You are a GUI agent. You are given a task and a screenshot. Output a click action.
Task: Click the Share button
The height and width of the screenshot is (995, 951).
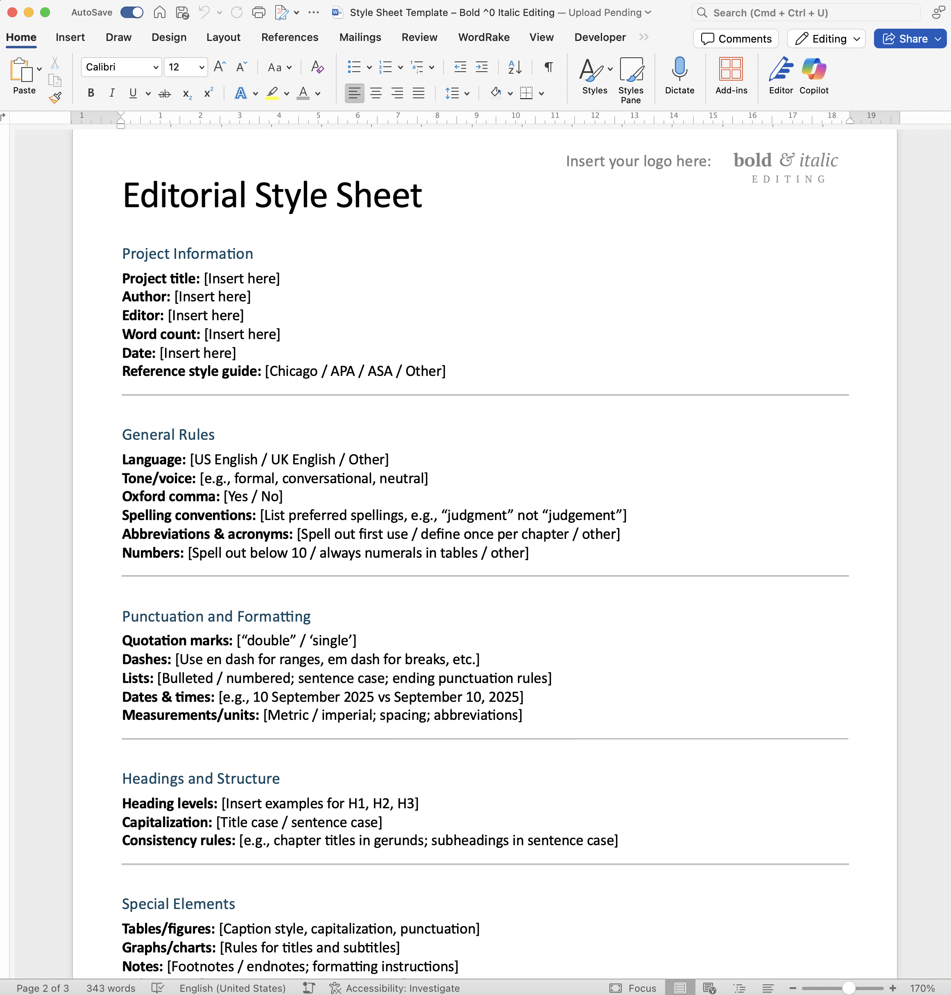[906, 38]
